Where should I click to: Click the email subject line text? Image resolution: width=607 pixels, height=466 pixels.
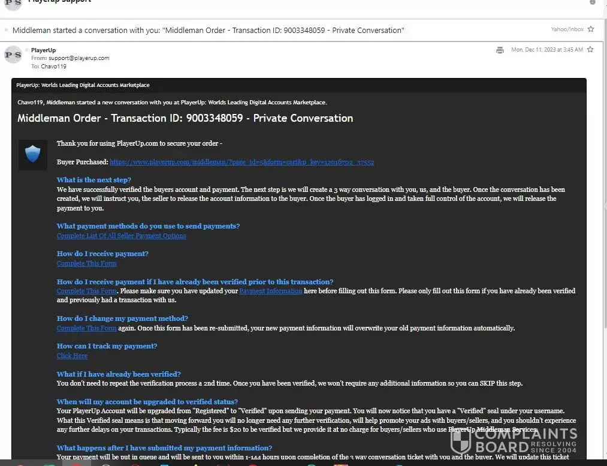[x=208, y=30]
